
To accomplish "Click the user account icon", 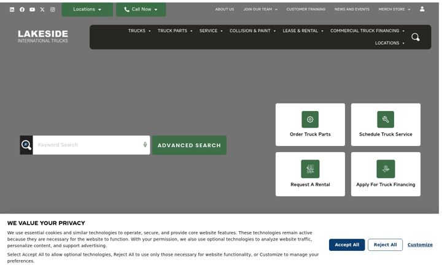I will coord(422,9).
